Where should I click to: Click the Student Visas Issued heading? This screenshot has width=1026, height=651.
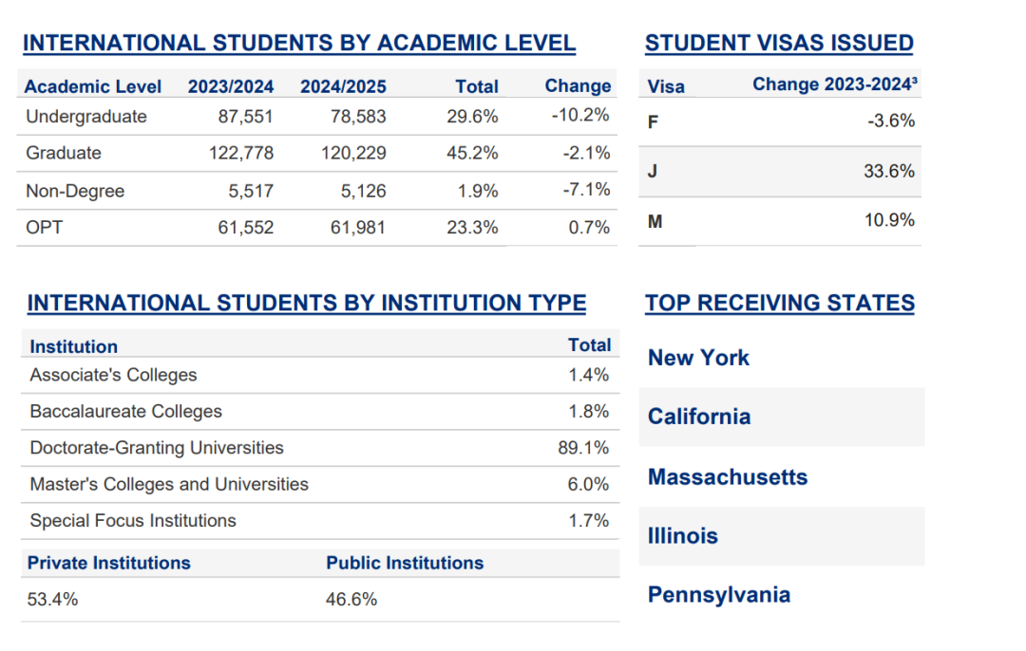point(779,44)
